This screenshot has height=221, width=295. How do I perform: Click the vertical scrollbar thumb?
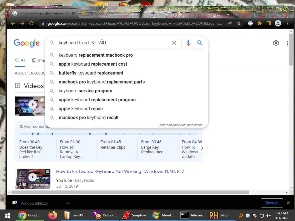(291, 49)
